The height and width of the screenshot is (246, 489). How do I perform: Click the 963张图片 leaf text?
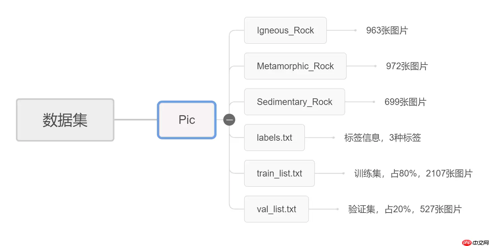[x=387, y=30]
